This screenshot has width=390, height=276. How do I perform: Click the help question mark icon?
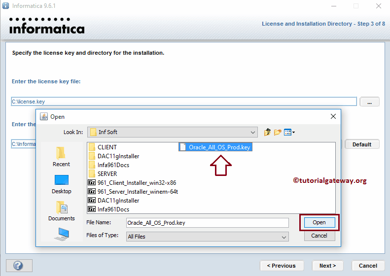(x=19, y=265)
